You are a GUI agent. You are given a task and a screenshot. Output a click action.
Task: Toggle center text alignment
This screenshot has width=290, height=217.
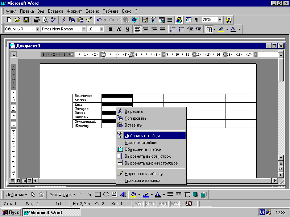click(x=146, y=29)
